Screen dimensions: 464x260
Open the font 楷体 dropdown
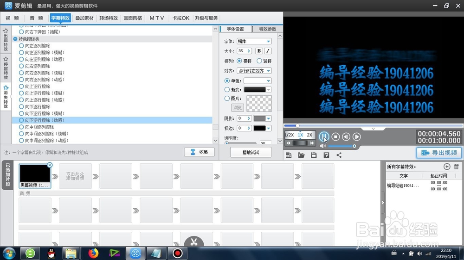click(254, 41)
